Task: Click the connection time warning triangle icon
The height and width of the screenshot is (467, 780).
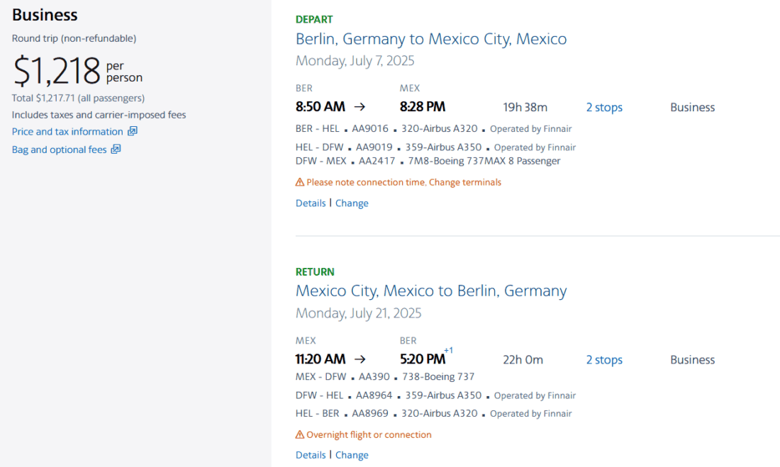Action: pyautogui.click(x=300, y=183)
